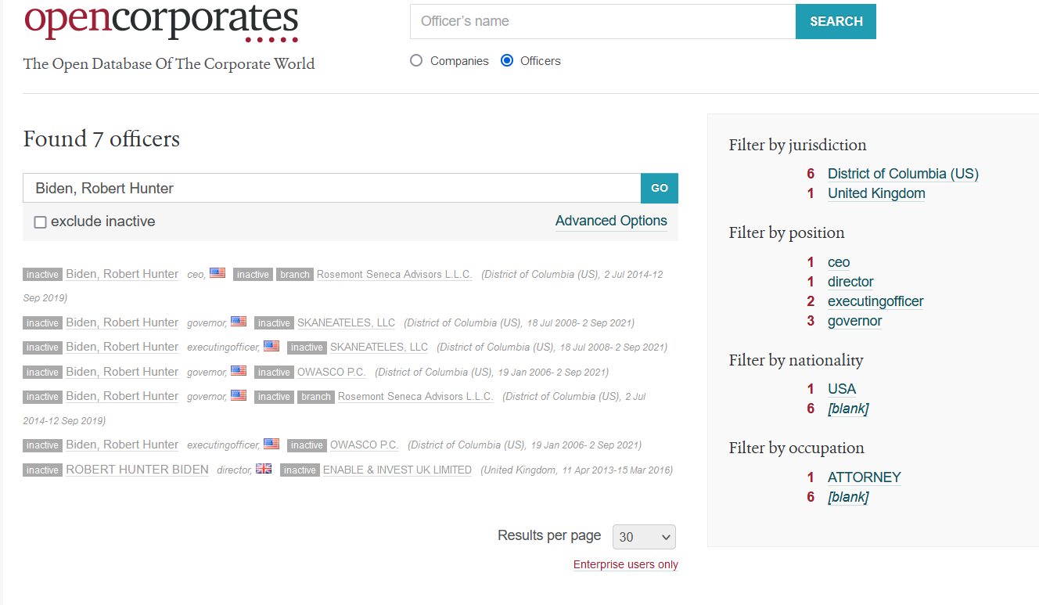
Task: Filter by governor position
Action: click(x=854, y=321)
